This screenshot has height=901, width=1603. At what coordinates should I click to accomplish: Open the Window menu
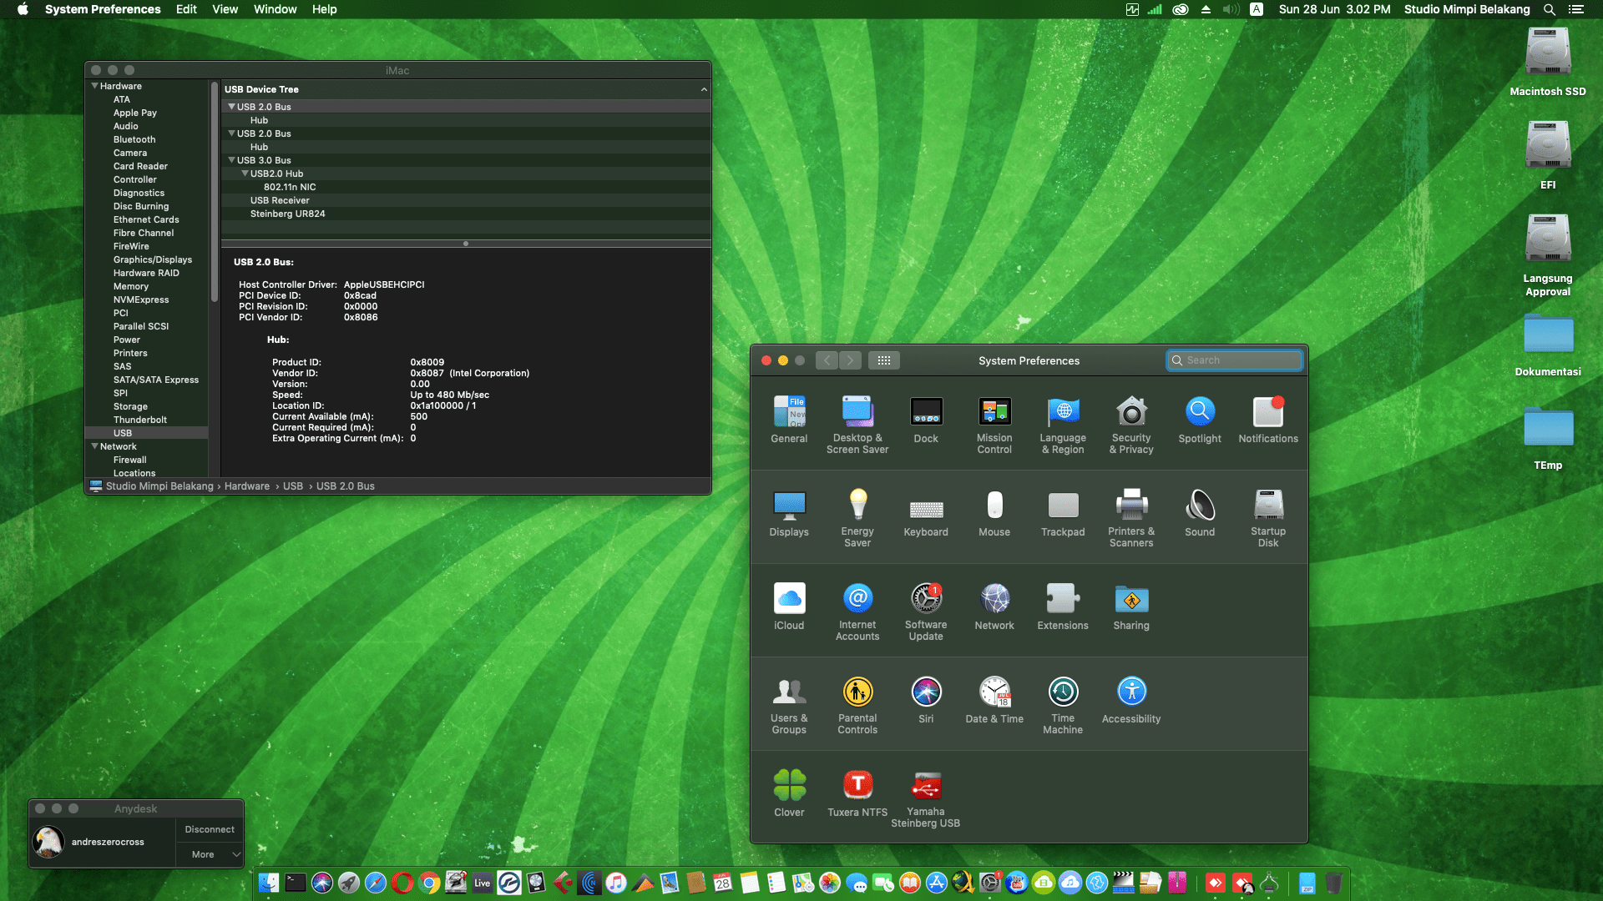pyautogui.click(x=276, y=9)
